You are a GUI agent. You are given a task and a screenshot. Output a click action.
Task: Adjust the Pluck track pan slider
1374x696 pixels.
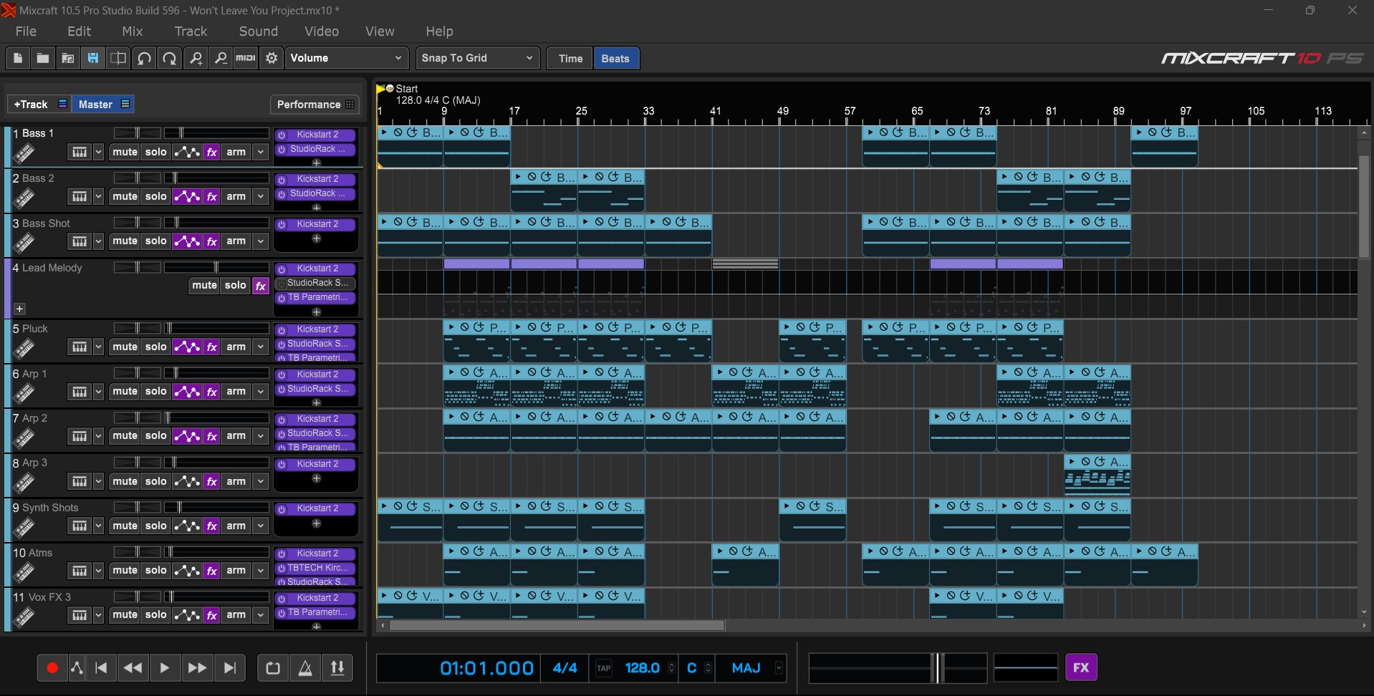point(138,329)
